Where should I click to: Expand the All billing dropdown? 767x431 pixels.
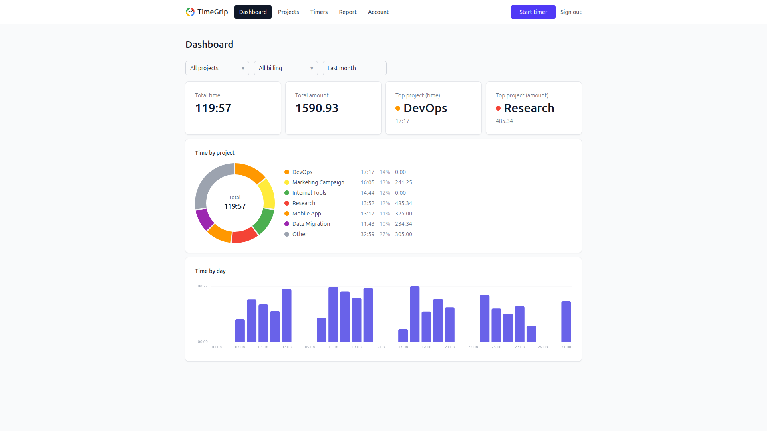click(x=286, y=68)
